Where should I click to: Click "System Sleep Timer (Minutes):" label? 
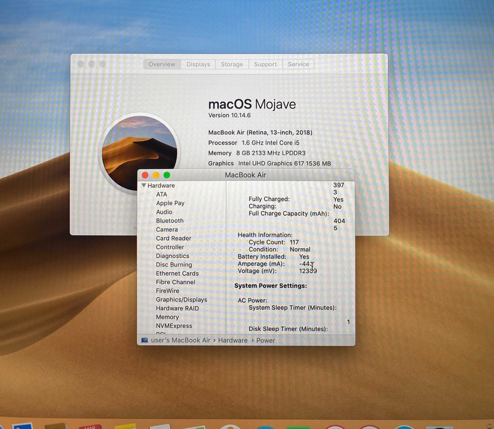[293, 308]
